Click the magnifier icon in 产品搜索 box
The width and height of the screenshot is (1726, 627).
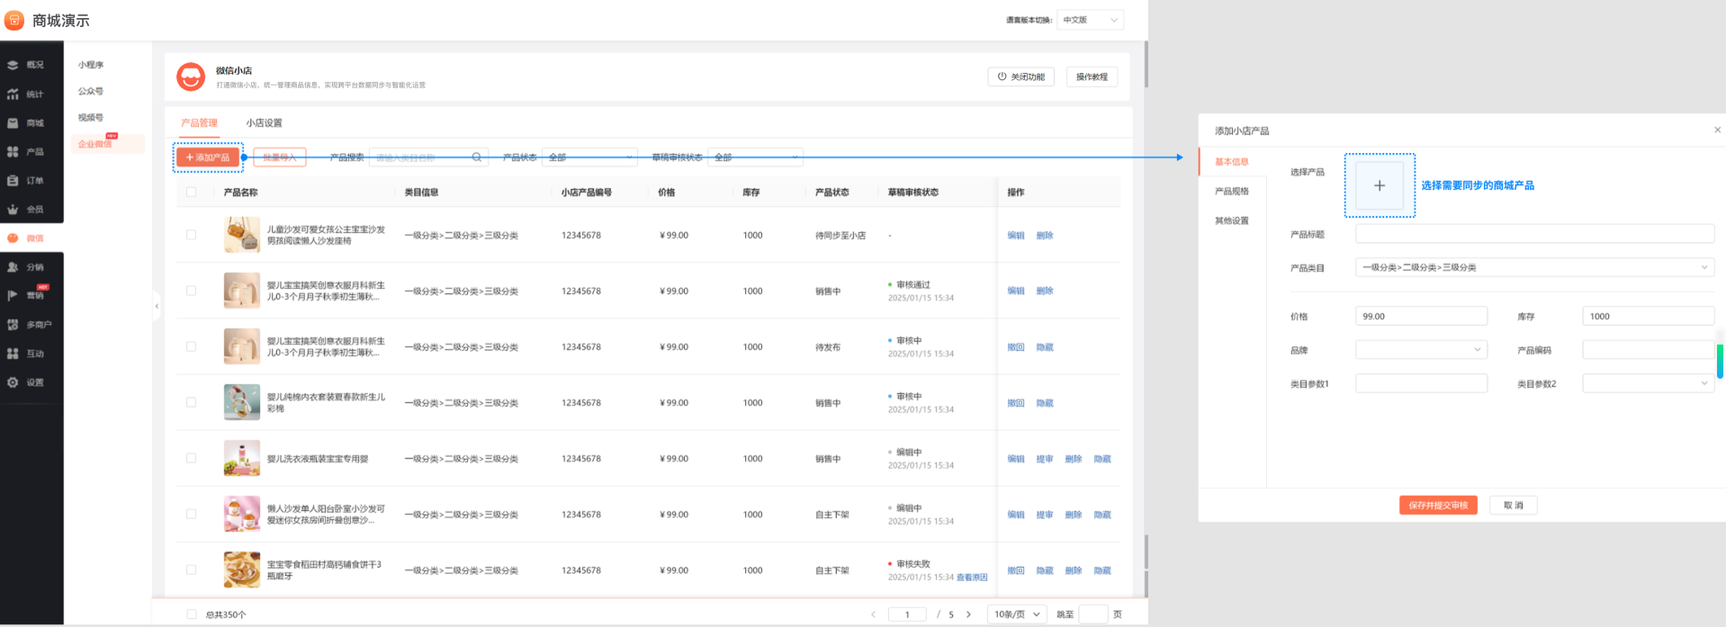477,157
